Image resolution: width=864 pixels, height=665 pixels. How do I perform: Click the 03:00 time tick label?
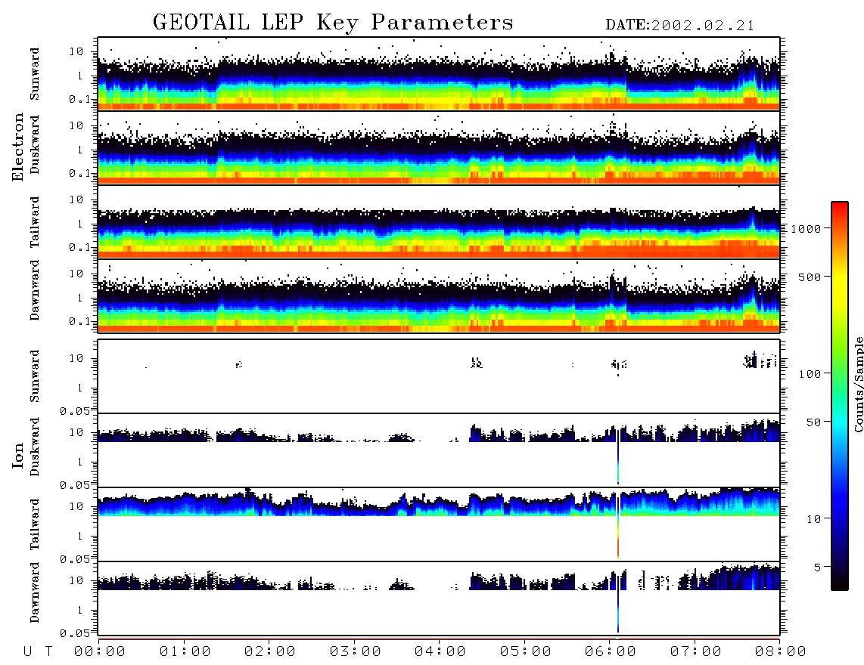[356, 652]
